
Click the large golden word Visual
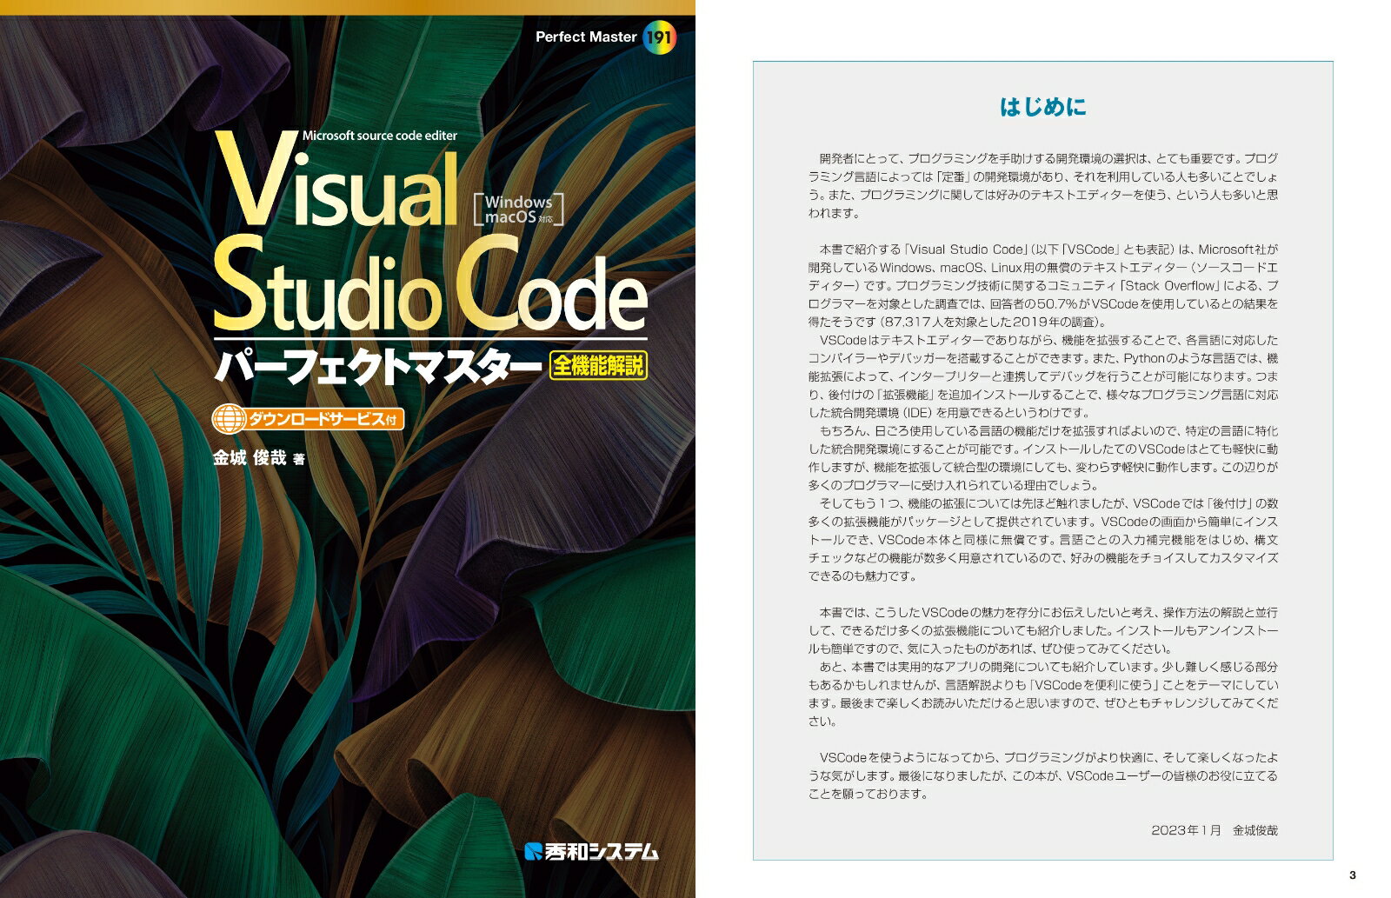click(337, 187)
